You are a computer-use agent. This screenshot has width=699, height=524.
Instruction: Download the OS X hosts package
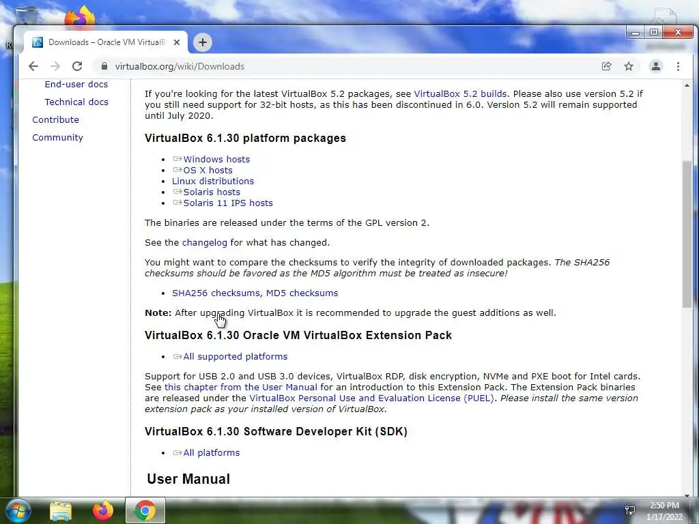tap(208, 170)
